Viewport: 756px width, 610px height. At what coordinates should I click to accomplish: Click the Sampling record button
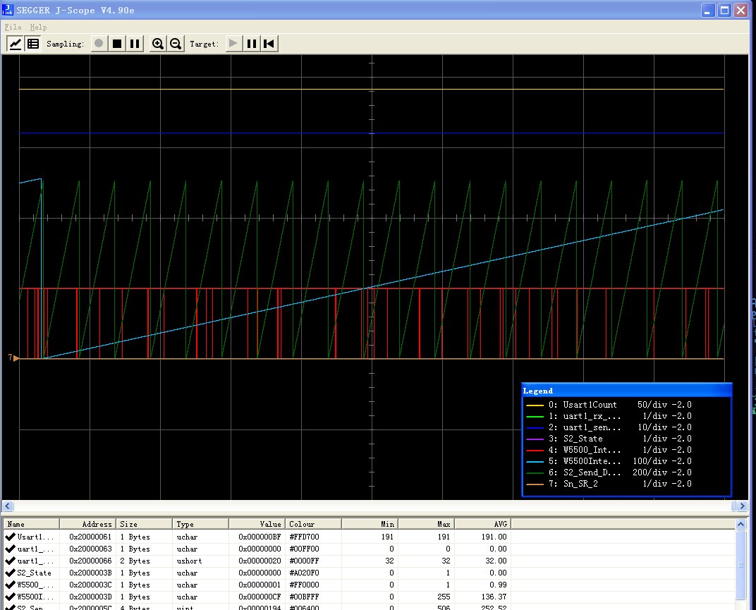99,44
